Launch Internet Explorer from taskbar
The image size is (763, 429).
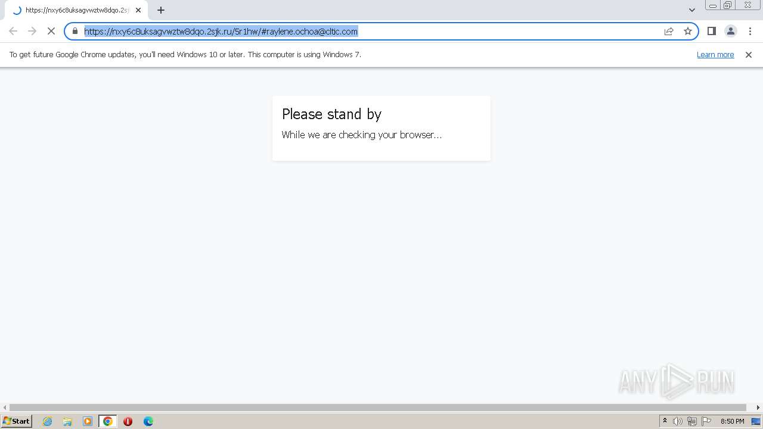click(48, 421)
